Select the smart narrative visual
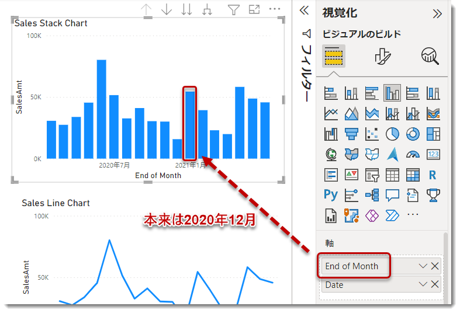Viewport: 460px width, 313px height. point(413,195)
